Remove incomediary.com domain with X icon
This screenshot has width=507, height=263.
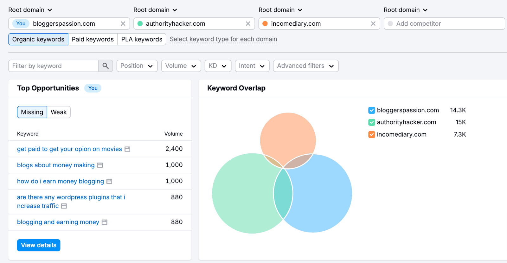pyautogui.click(x=373, y=23)
